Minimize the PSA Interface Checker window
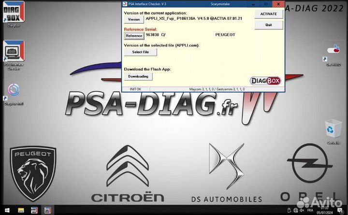Screen dimensions: 348x215 click(253, 4)
